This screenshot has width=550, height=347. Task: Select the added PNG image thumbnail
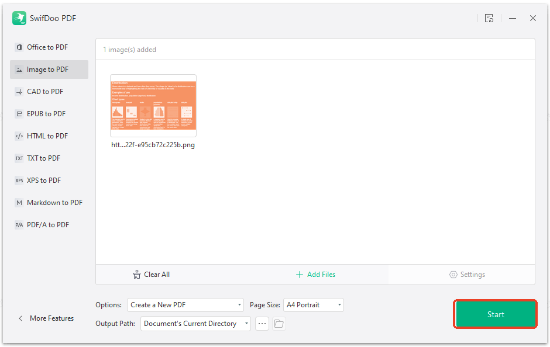[153, 106]
